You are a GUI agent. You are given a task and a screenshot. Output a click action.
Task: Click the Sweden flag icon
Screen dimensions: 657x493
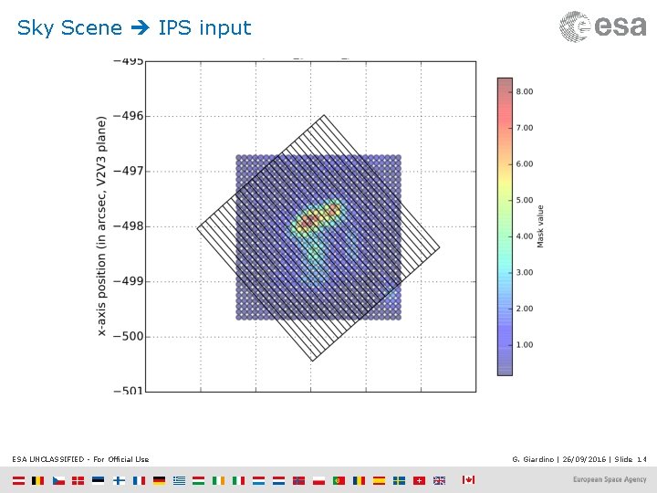[400, 480]
